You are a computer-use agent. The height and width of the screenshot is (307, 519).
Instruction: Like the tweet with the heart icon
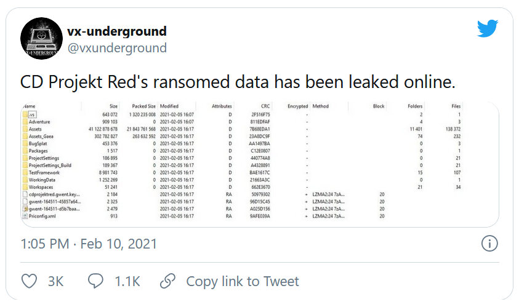tap(30, 281)
